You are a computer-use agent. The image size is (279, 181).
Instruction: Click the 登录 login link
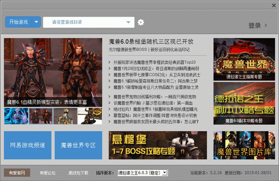point(254,26)
